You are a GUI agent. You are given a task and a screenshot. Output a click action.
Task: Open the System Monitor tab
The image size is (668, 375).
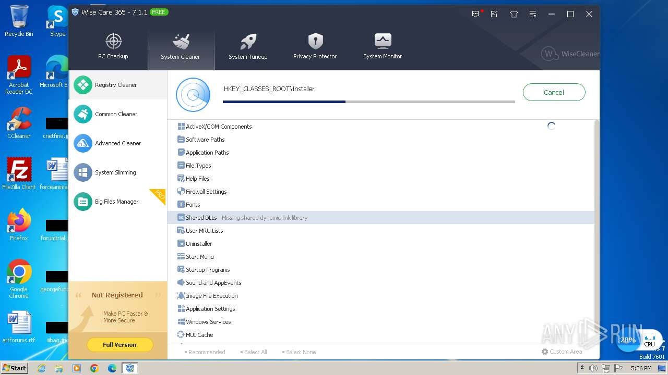[383, 47]
